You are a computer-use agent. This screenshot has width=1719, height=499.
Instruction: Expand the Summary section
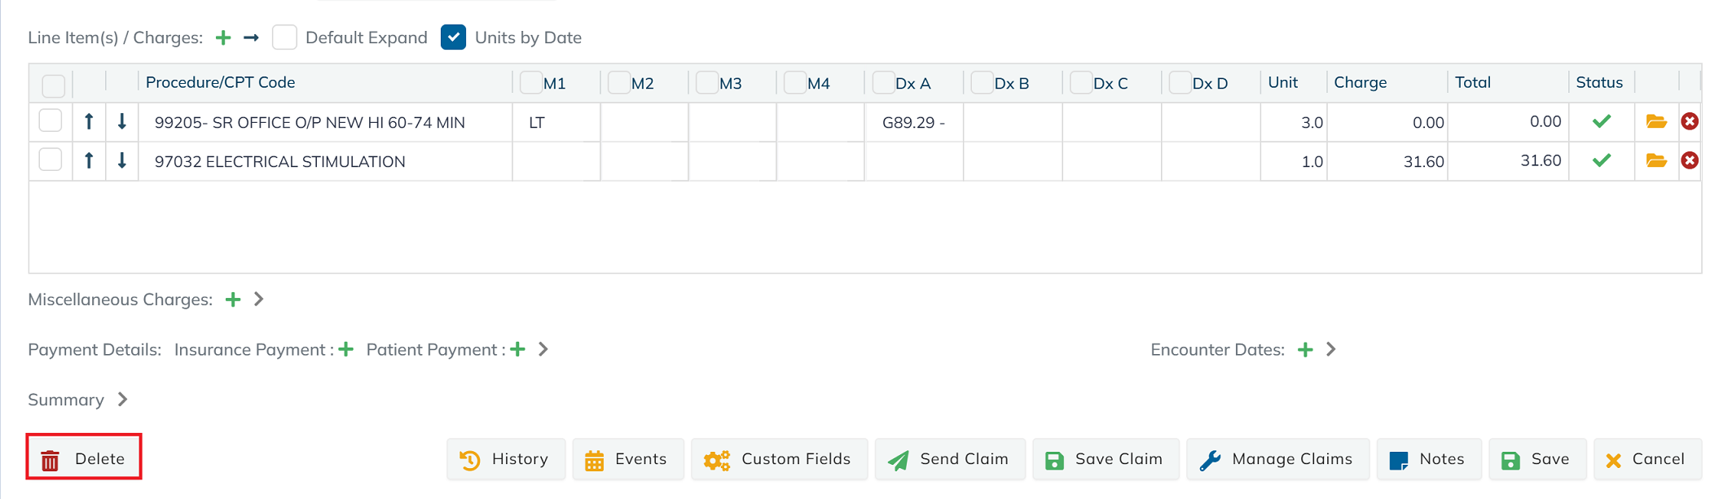point(122,400)
